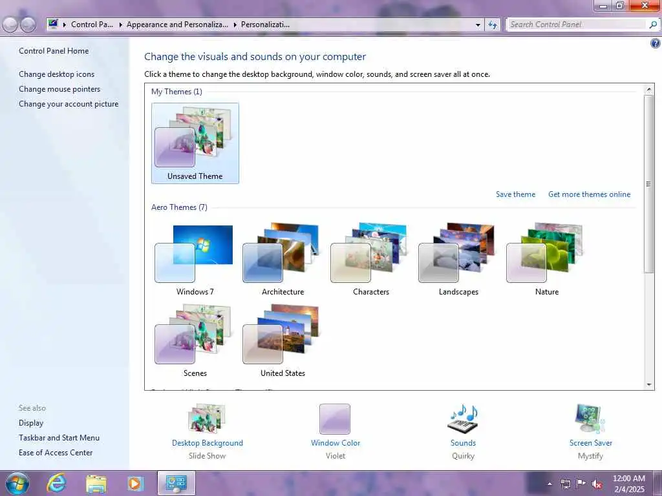
Task: Open Change your account picture
Action: [69, 104]
